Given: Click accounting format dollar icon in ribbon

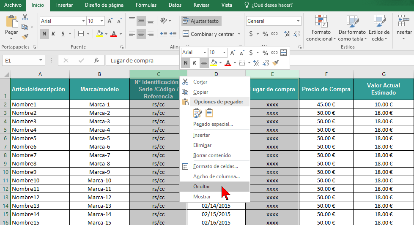Looking at the screenshot, I should [251, 34].
